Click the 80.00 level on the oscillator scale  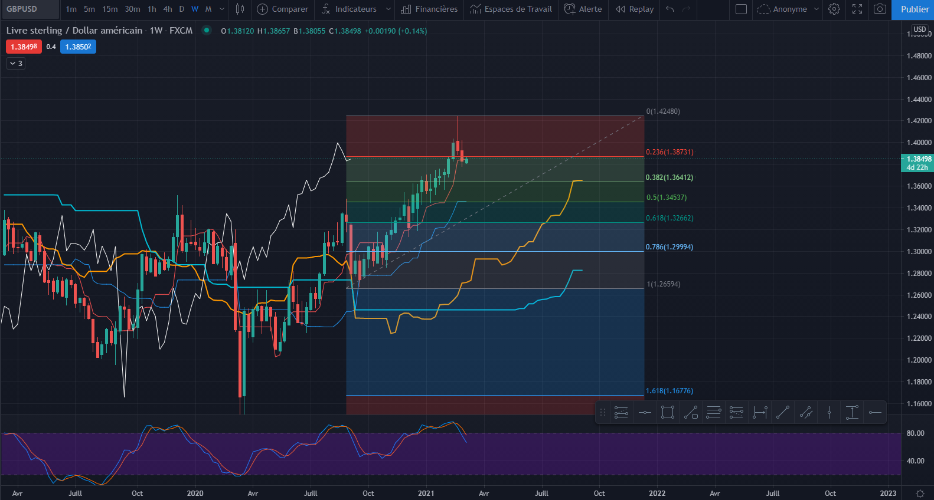pos(916,433)
